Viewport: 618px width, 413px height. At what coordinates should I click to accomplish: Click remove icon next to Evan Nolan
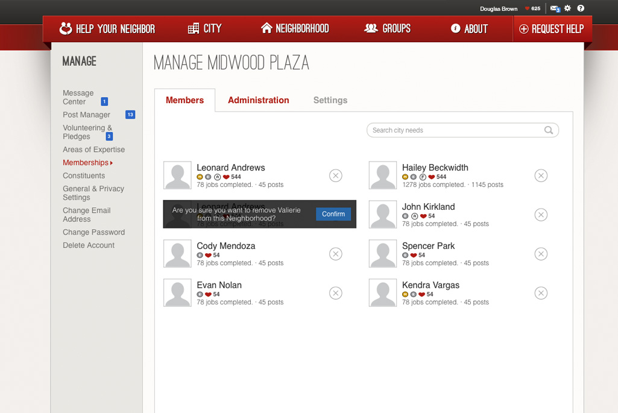click(336, 293)
